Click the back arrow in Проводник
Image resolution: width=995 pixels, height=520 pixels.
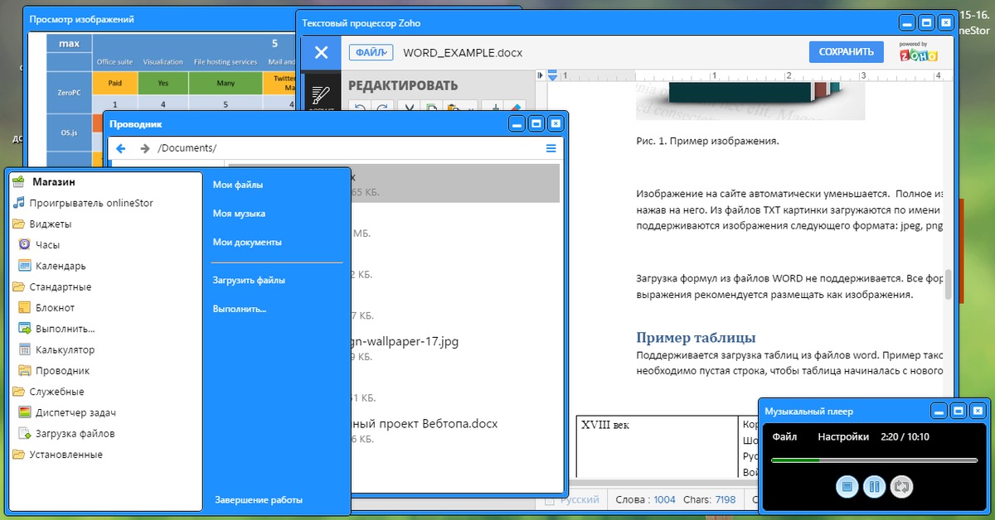coord(122,148)
